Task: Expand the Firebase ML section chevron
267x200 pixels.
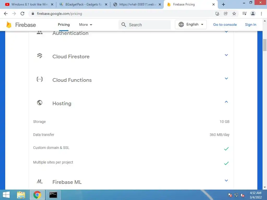Action: tap(226, 180)
